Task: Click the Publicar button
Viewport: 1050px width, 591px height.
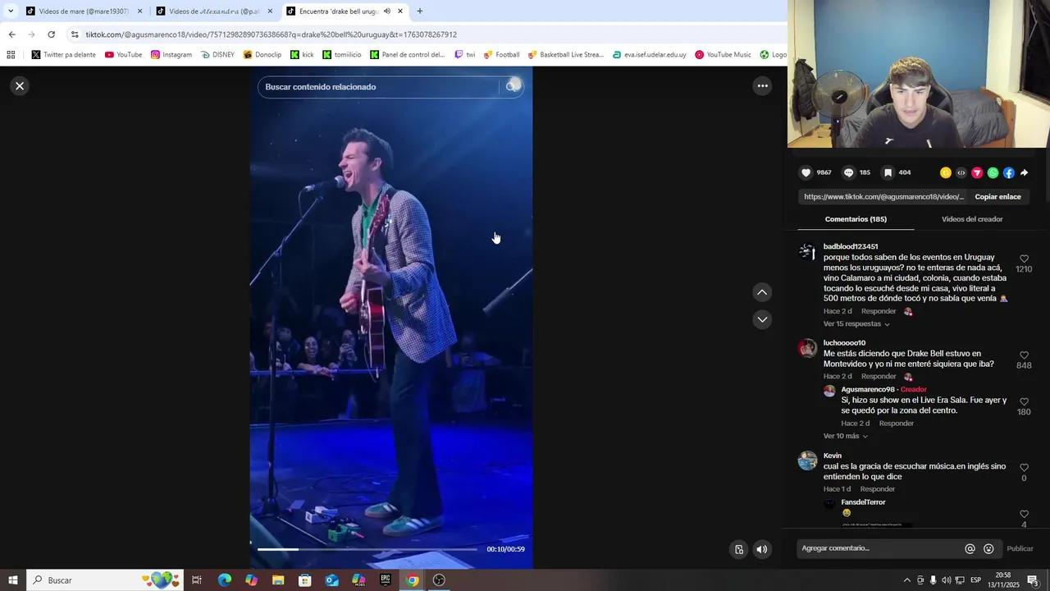Action: tap(1020, 548)
